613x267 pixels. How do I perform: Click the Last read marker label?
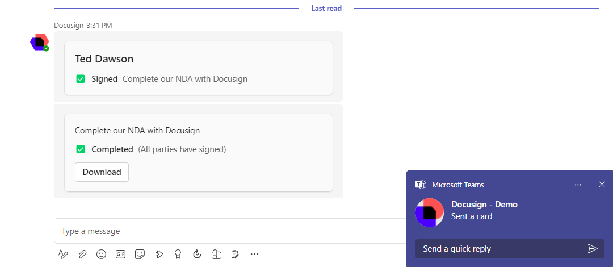pyautogui.click(x=326, y=8)
